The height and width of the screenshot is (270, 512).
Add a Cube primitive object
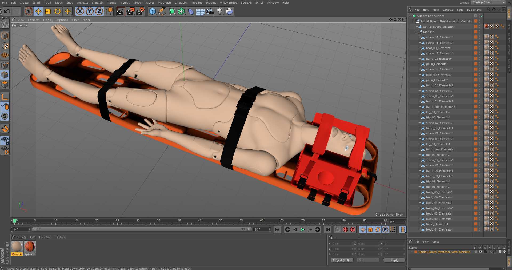click(152, 11)
